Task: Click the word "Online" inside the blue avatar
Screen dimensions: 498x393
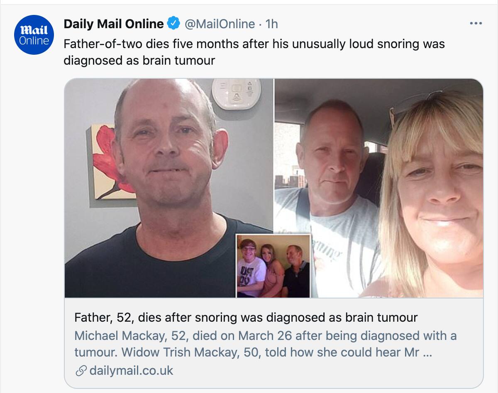Action: [34, 41]
